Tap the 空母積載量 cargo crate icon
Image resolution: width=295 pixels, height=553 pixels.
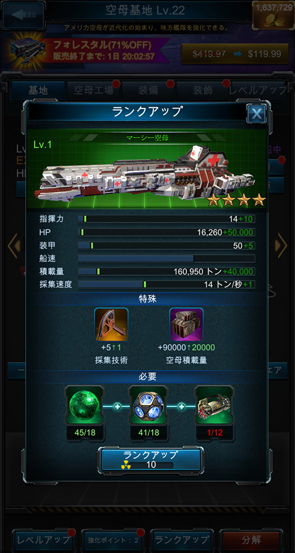pos(186,324)
